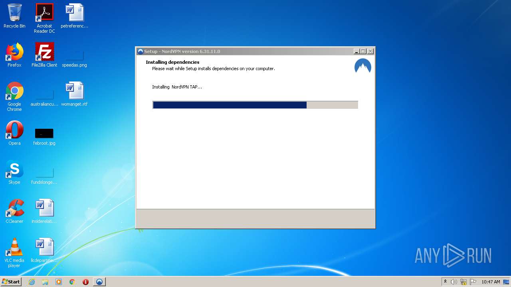
Task: Close the NordVPN Setup window
Action: coord(370,51)
